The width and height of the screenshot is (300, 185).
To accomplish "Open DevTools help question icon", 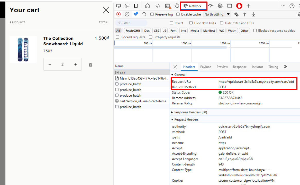I will tap(292, 6).
